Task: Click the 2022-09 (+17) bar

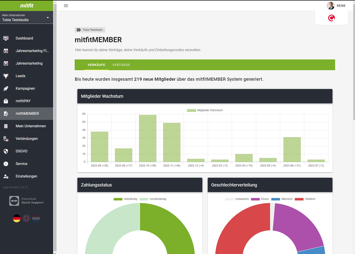Action: (x=124, y=155)
